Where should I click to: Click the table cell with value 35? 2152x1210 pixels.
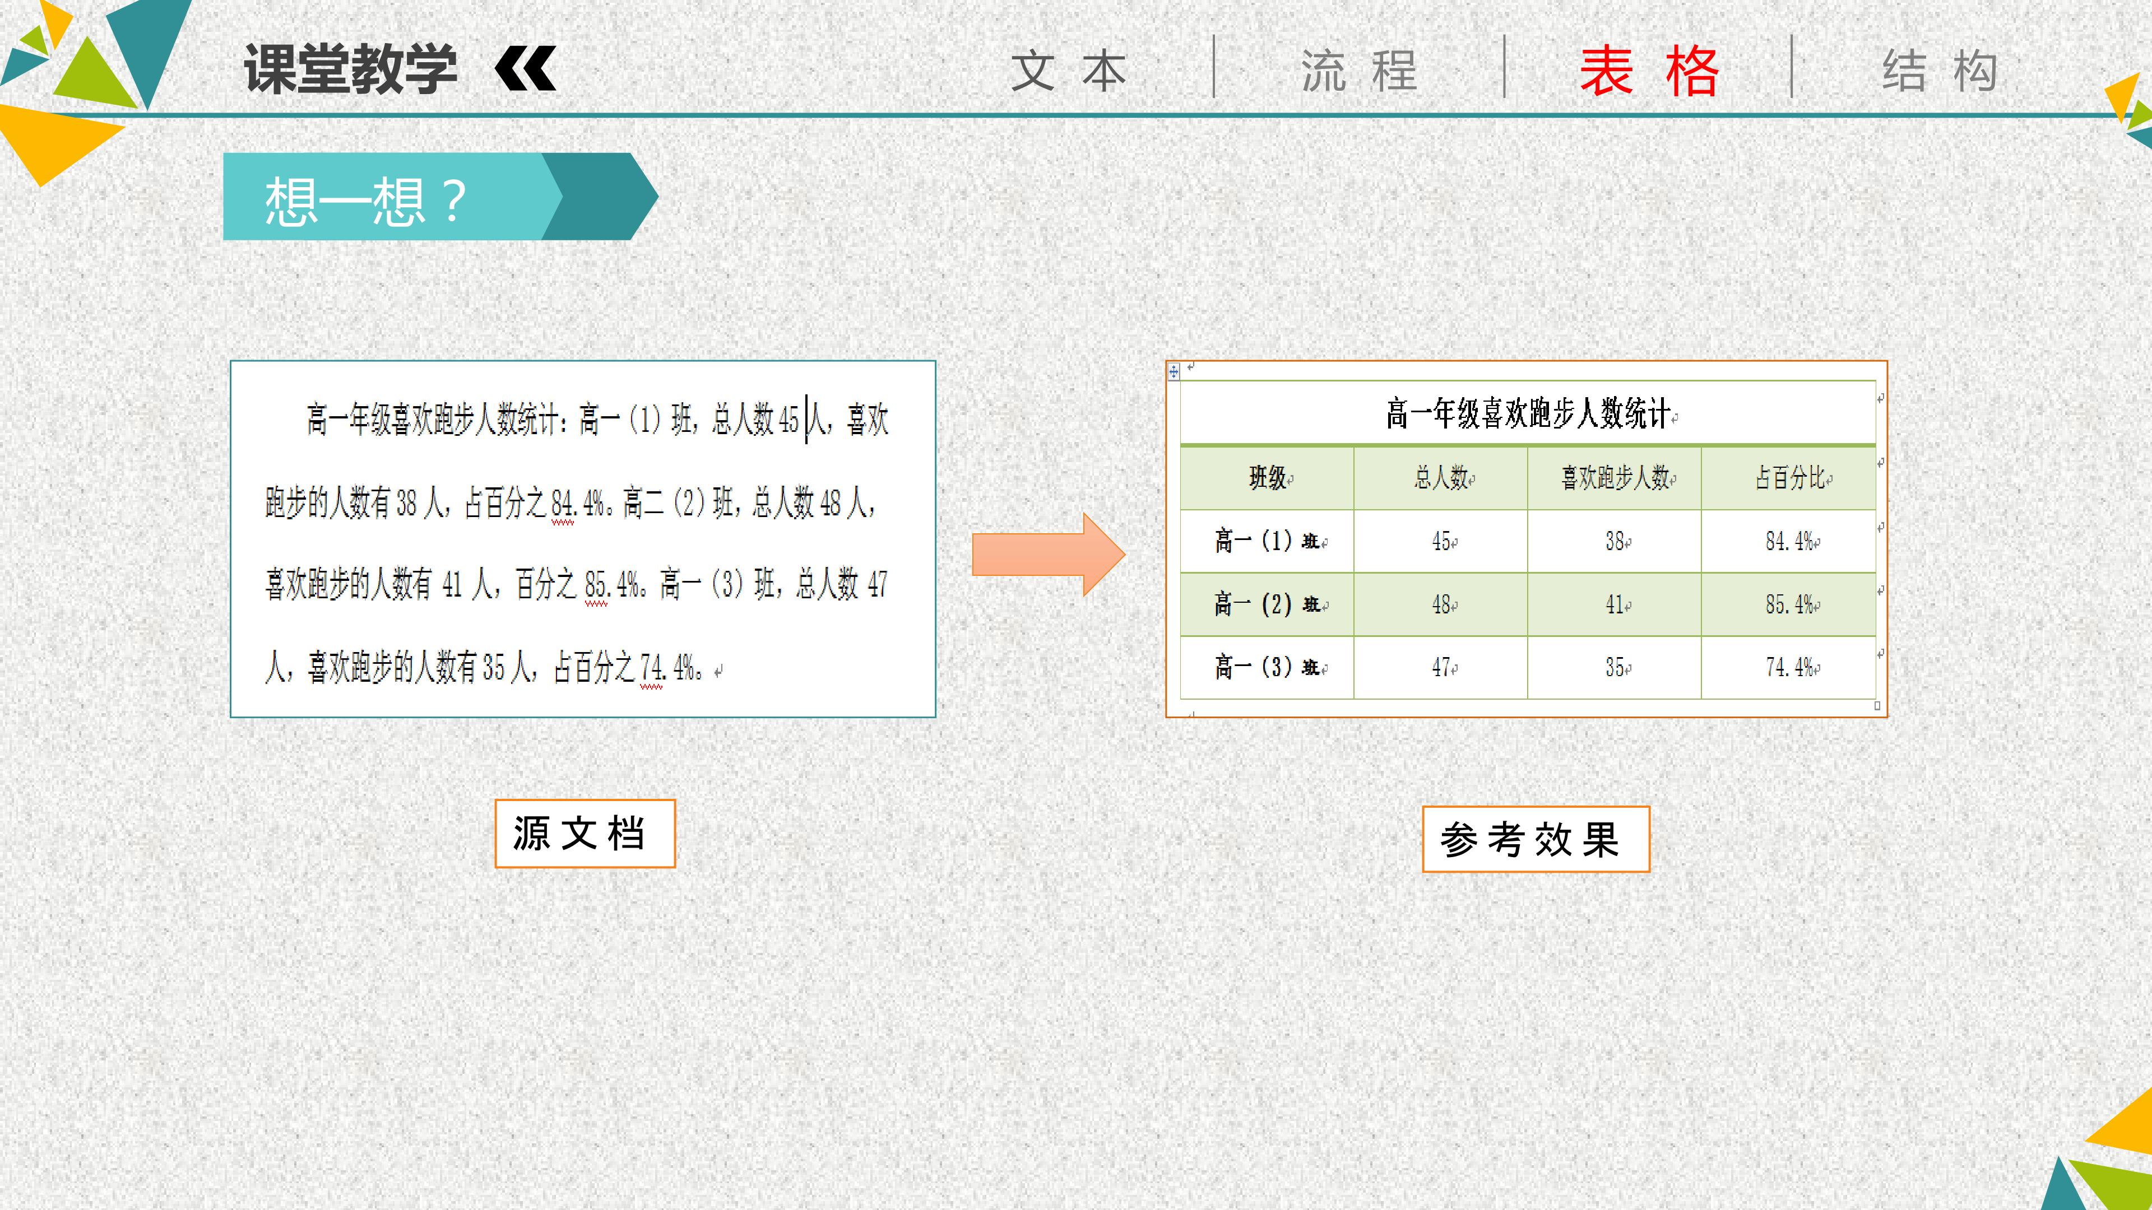pyautogui.click(x=1615, y=667)
